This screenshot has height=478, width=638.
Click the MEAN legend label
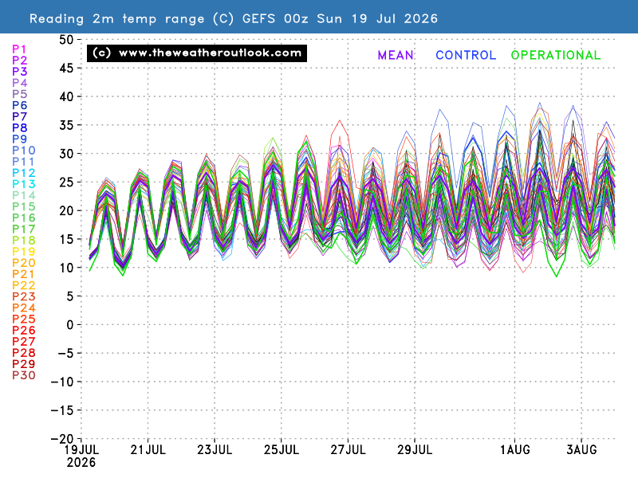(x=396, y=55)
